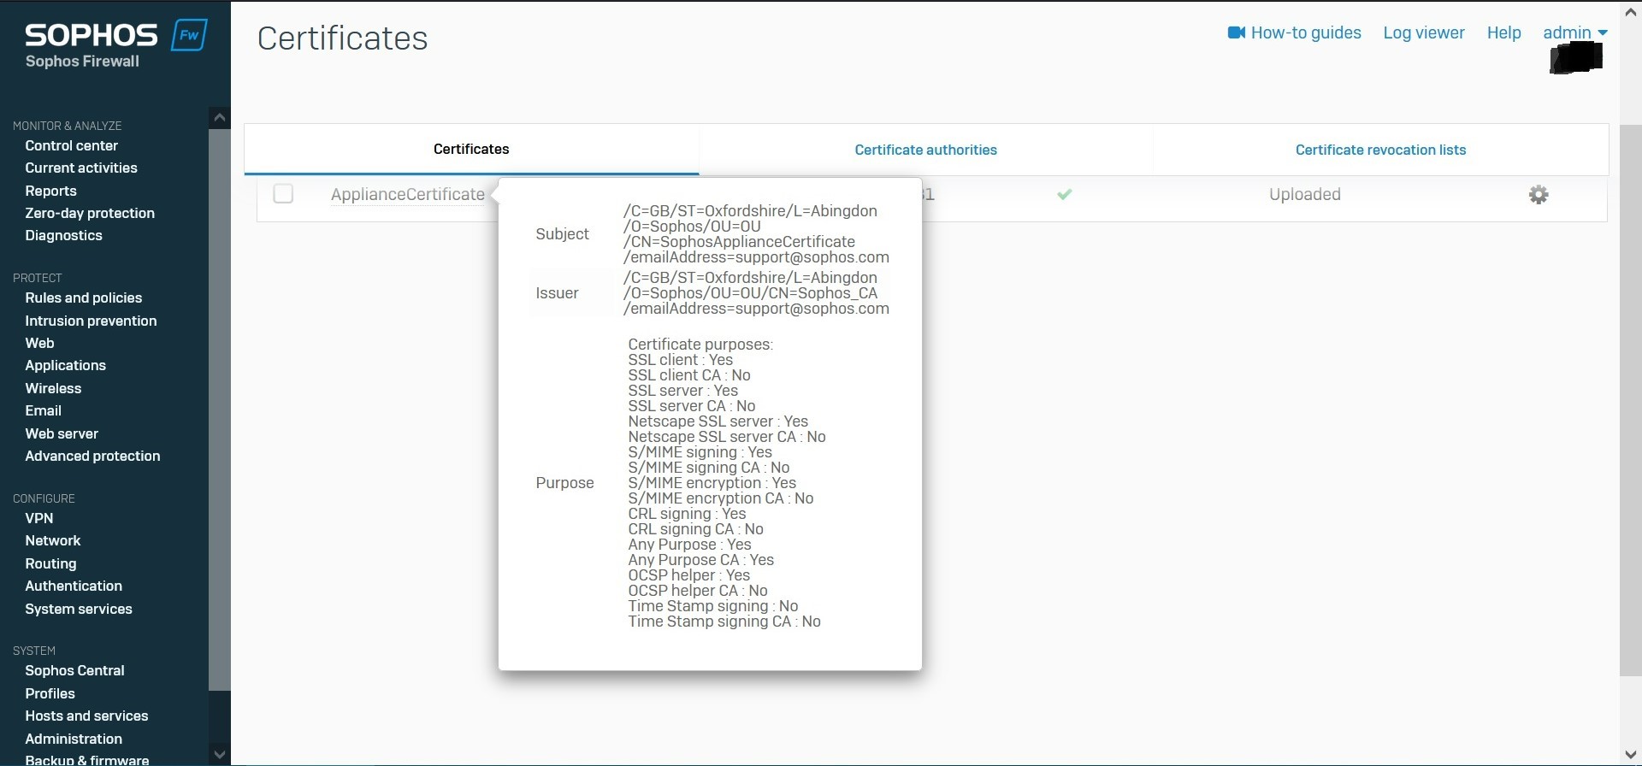Open Backup & firmware page
1642x766 pixels.
[87, 759]
